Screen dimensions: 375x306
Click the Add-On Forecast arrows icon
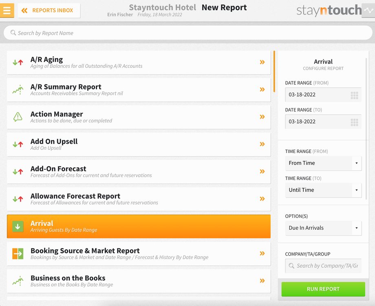(18, 172)
